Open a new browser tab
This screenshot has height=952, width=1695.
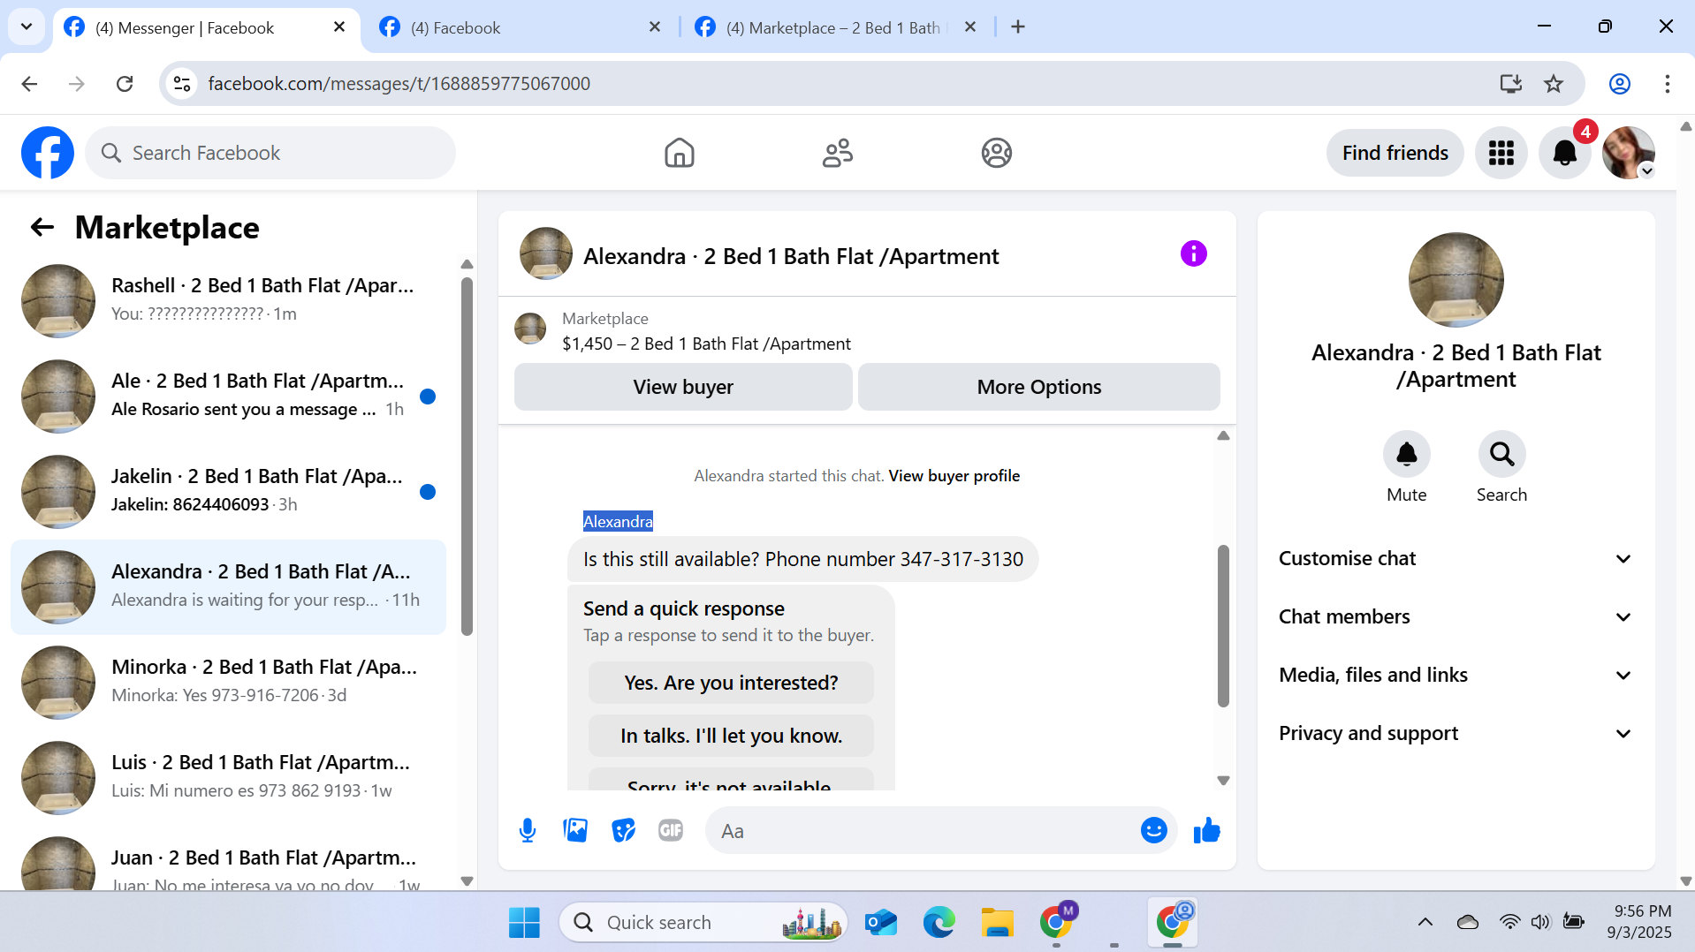click(x=1018, y=27)
